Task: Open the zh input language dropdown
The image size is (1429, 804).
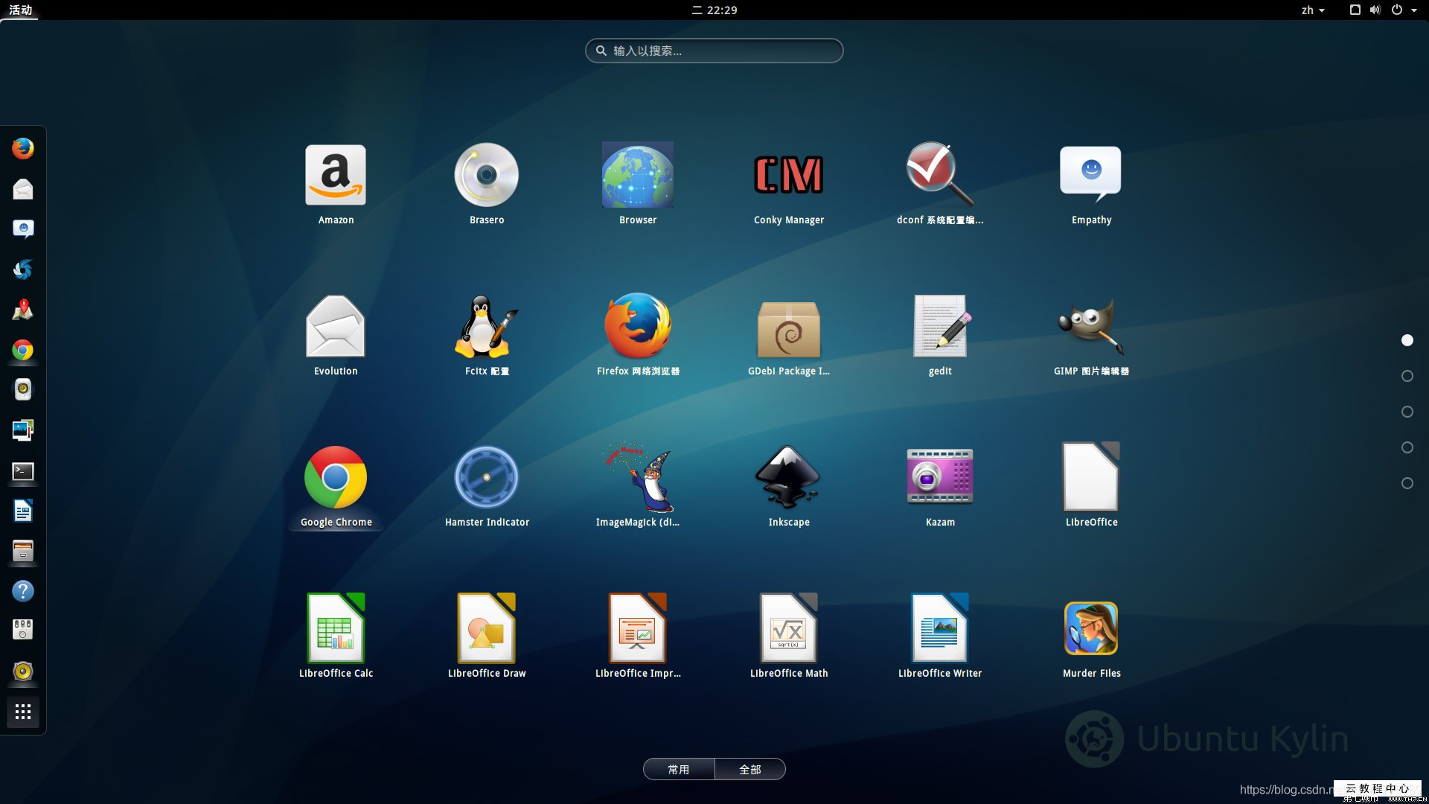Action: [x=1312, y=10]
